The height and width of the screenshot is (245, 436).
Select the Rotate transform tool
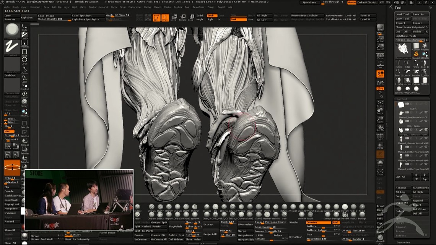(x=182, y=18)
